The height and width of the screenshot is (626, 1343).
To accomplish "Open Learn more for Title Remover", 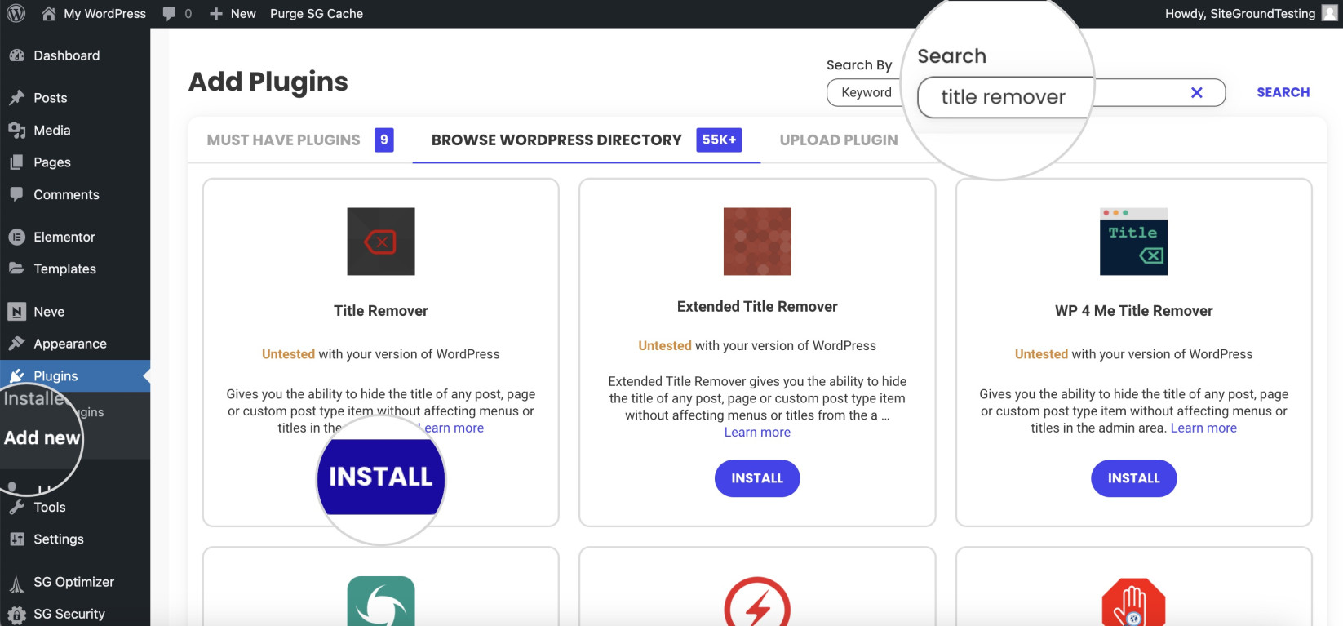I will pos(452,428).
